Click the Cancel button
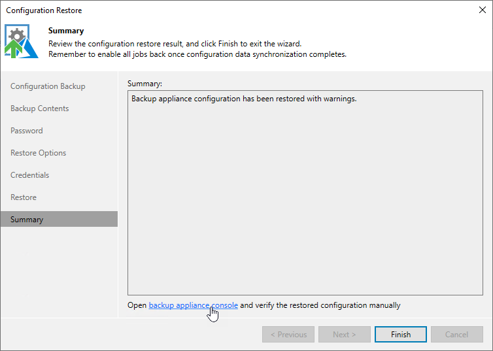The image size is (493, 351). click(x=456, y=335)
